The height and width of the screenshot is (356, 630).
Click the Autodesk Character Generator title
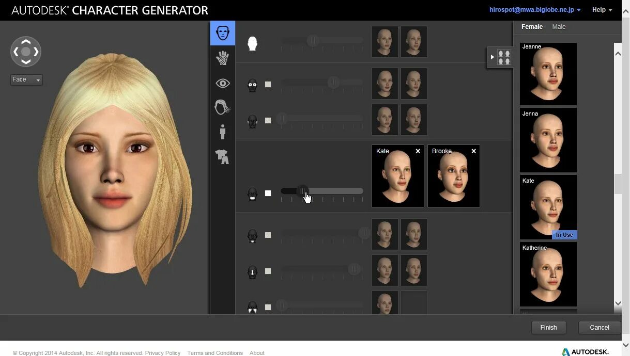click(x=110, y=10)
